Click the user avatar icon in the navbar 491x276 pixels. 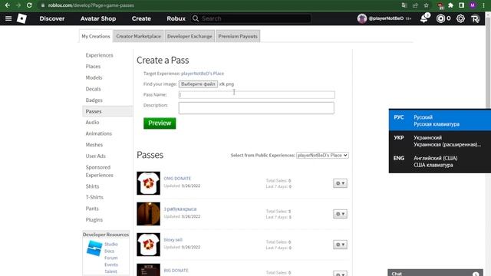pos(362,18)
